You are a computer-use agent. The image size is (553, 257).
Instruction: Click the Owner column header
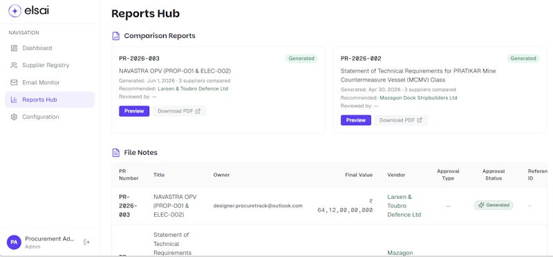coord(221,175)
